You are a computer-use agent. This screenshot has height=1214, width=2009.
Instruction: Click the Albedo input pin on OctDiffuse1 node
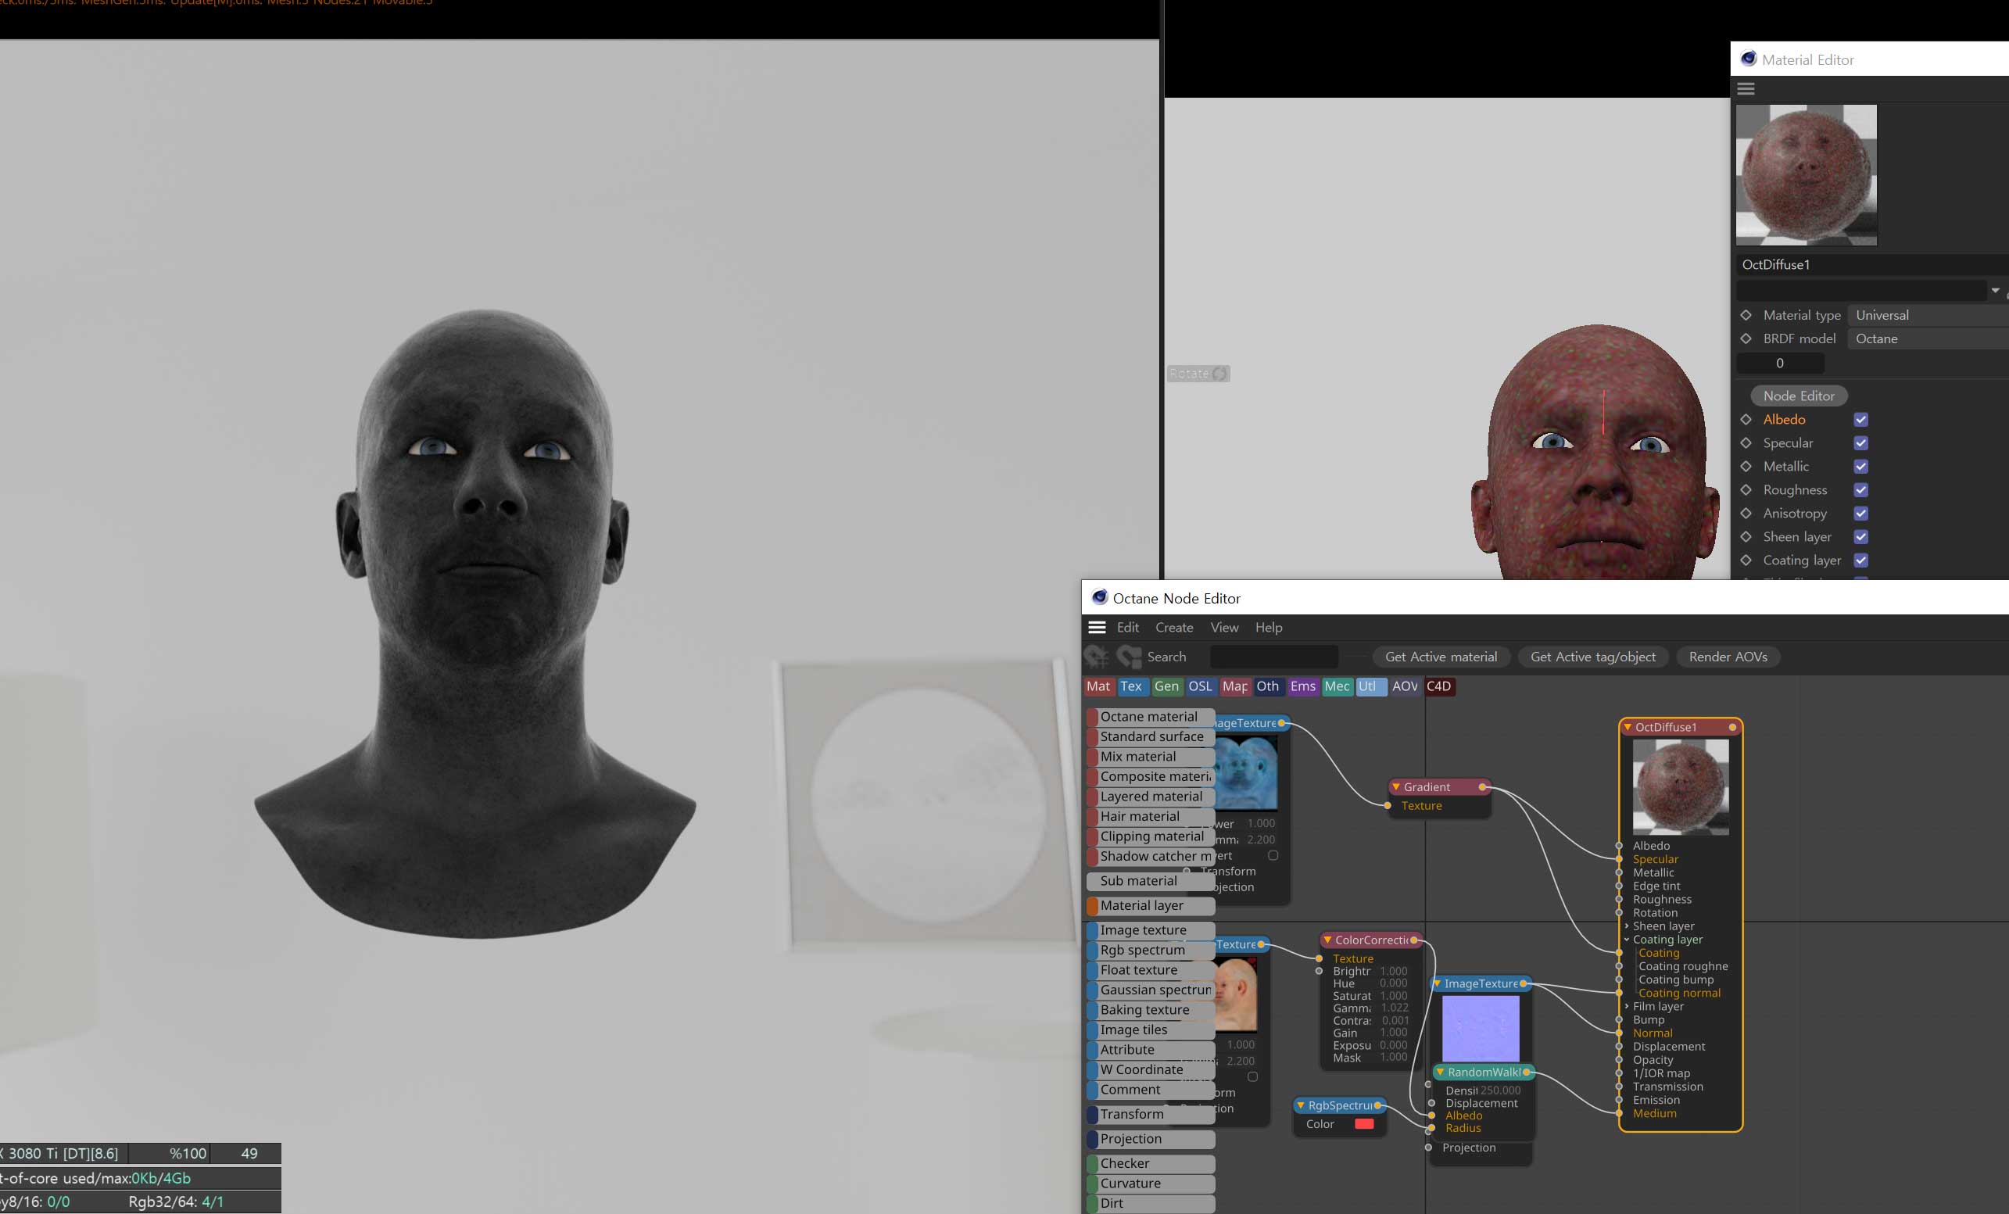pos(1619,846)
